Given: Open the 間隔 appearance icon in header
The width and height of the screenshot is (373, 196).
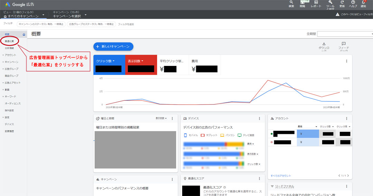Looking at the screenshot, I should pos(302,2).
